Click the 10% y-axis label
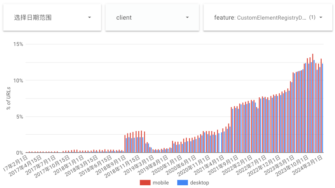This screenshot has width=335, height=188. (18, 80)
